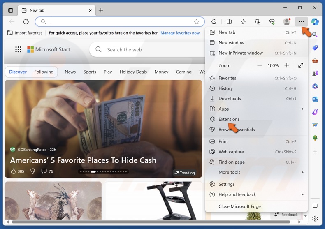Increase zoom with plus button
Image resolution: width=325 pixels, height=229 pixels.
[x=286, y=65]
